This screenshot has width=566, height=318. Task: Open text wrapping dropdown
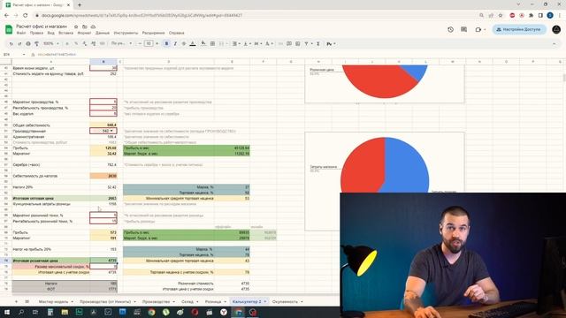(x=257, y=43)
